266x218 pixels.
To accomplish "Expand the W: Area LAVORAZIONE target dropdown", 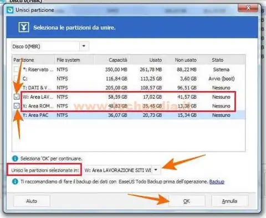I will (x=156, y=170).
